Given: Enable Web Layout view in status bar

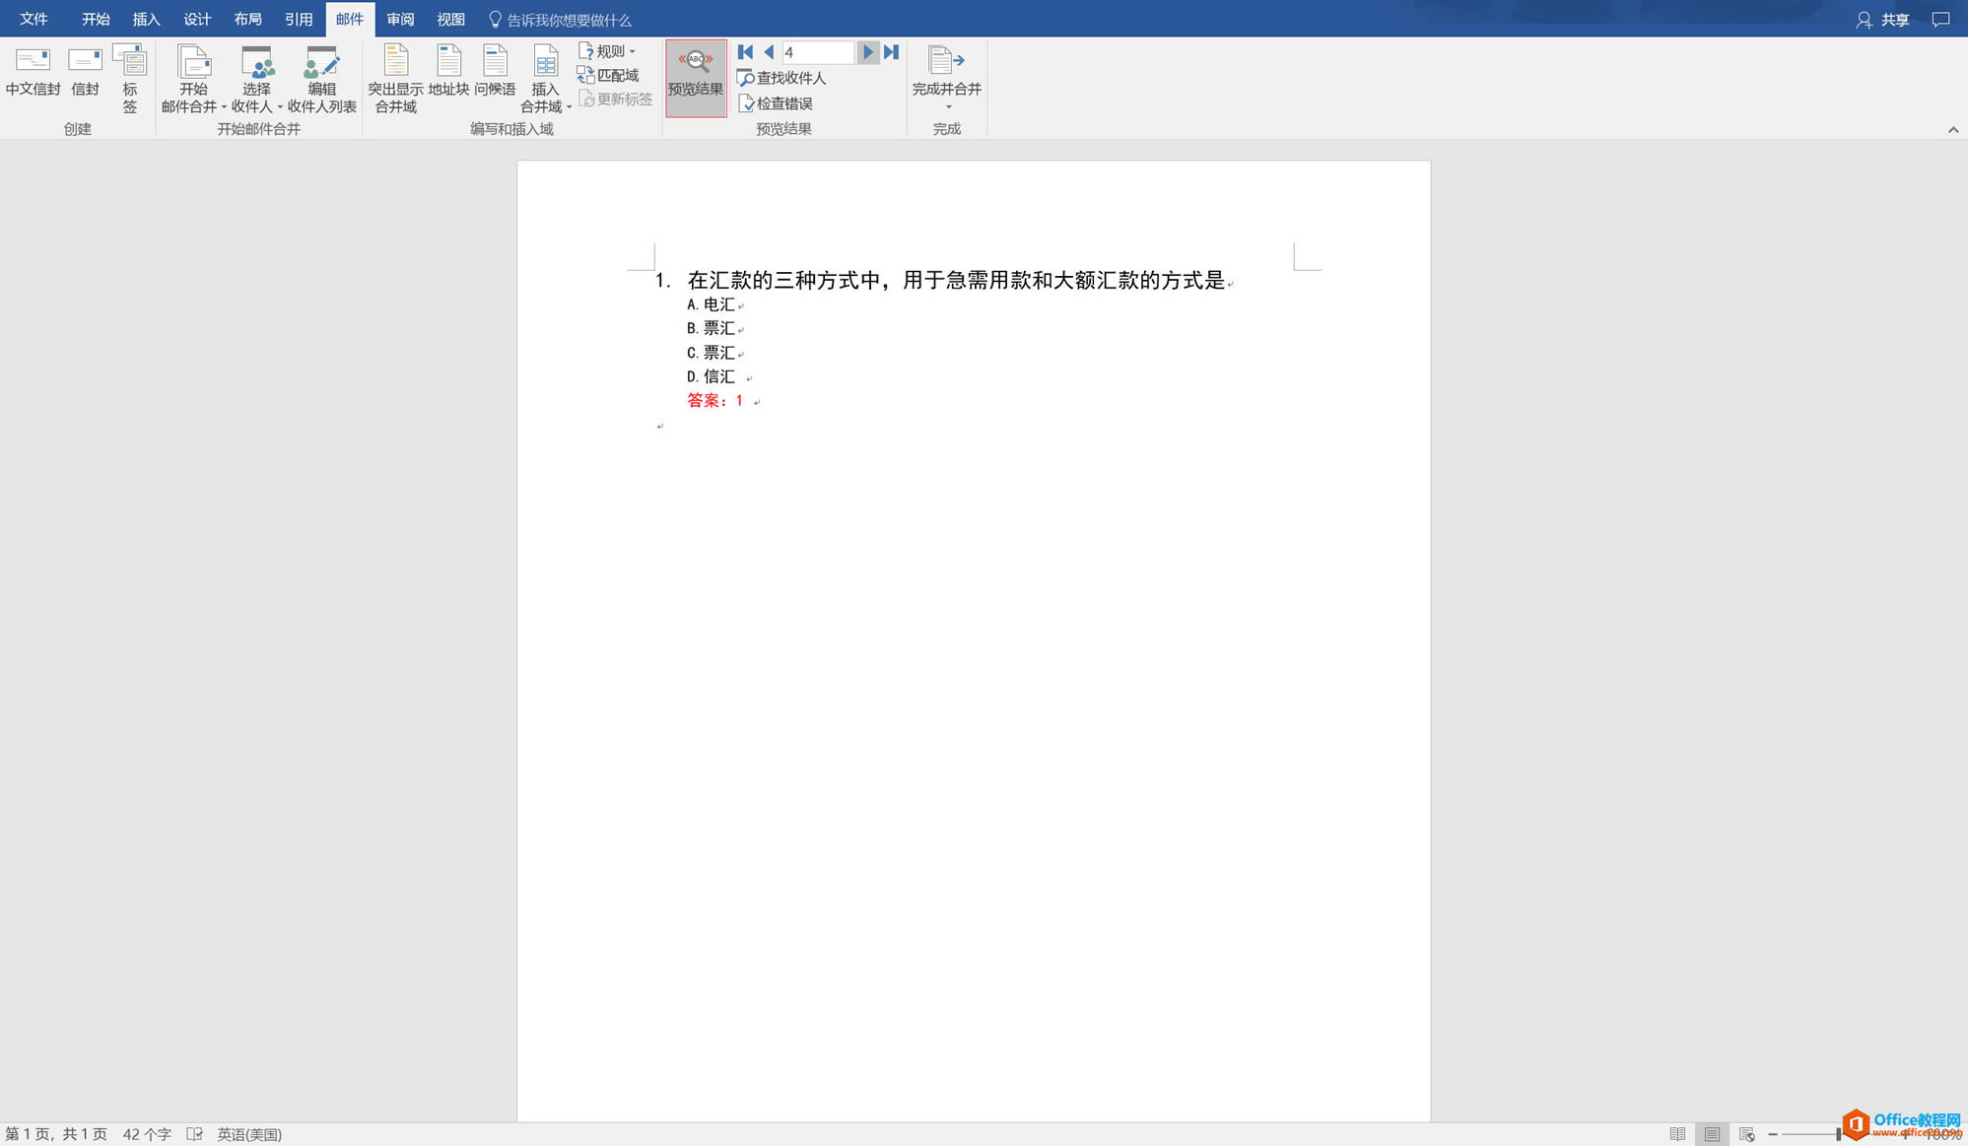Looking at the screenshot, I should coord(1745,1133).
